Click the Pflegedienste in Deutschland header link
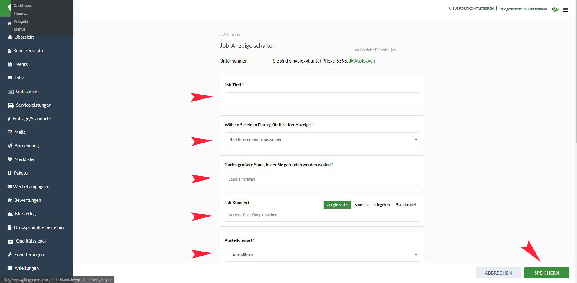This screenshot has width=577, height=283. (x=523, y=9)
